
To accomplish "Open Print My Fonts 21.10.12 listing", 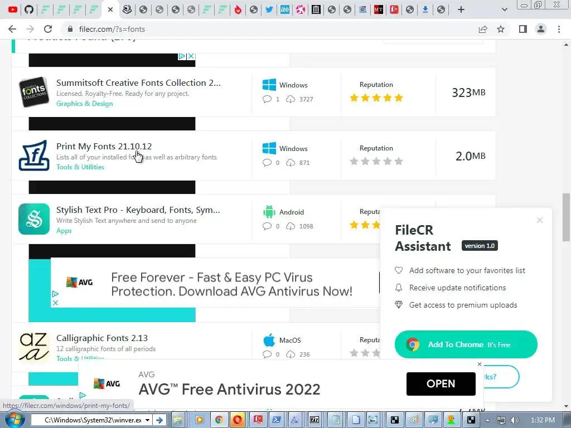I will pos(104,147).
